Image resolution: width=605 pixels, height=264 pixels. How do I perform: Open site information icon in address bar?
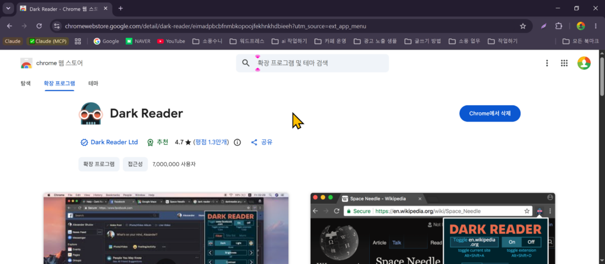click(57, 26)
